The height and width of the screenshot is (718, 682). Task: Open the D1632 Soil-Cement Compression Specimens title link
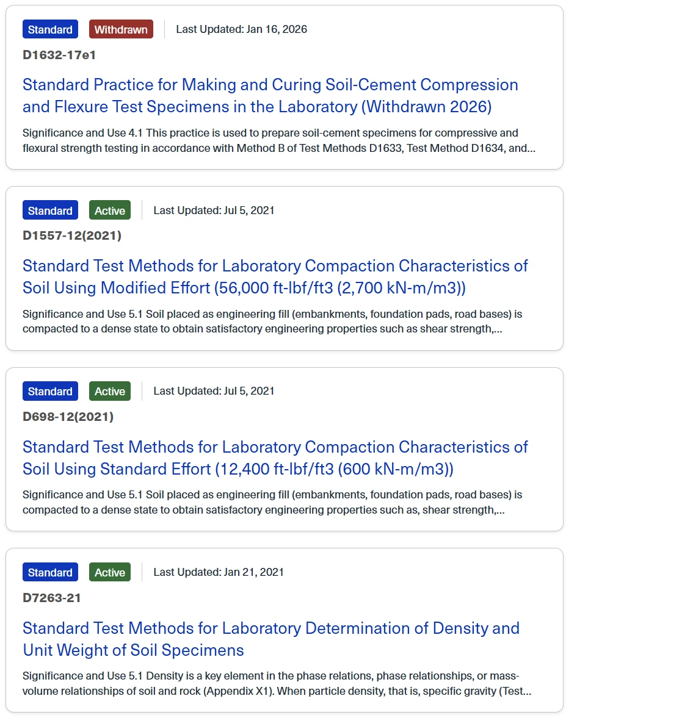(x=270, y=96)
